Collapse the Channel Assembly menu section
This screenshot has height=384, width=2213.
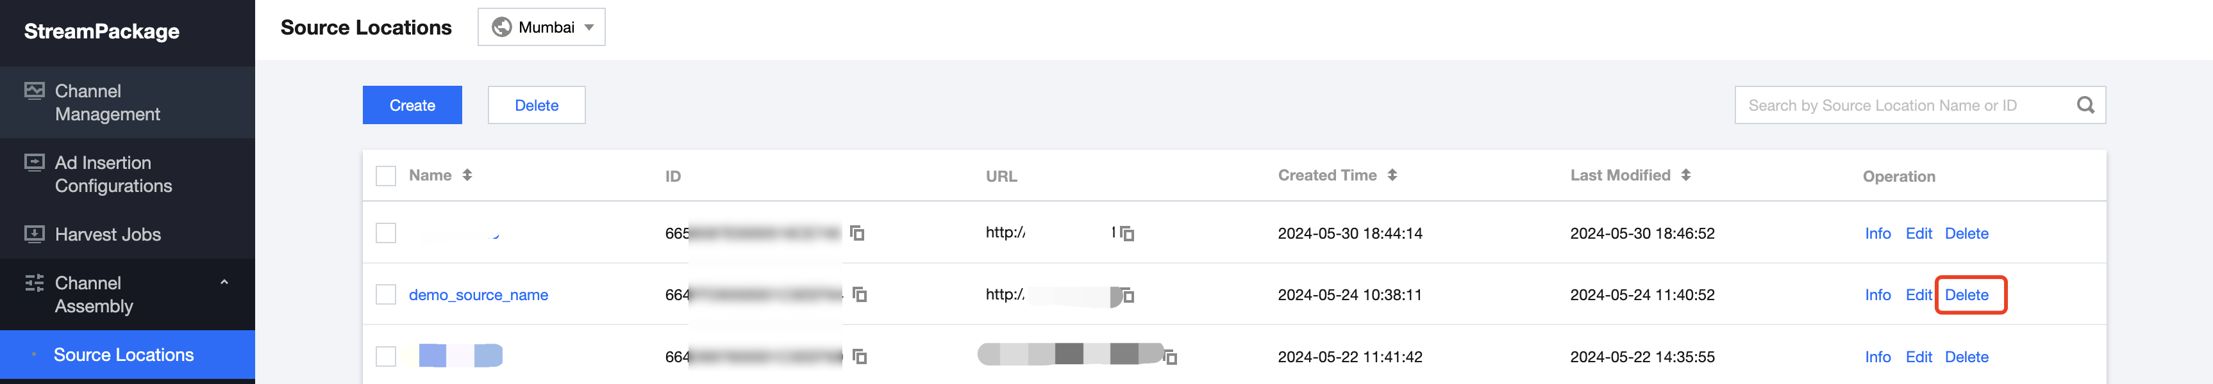[x=224, y=283]
